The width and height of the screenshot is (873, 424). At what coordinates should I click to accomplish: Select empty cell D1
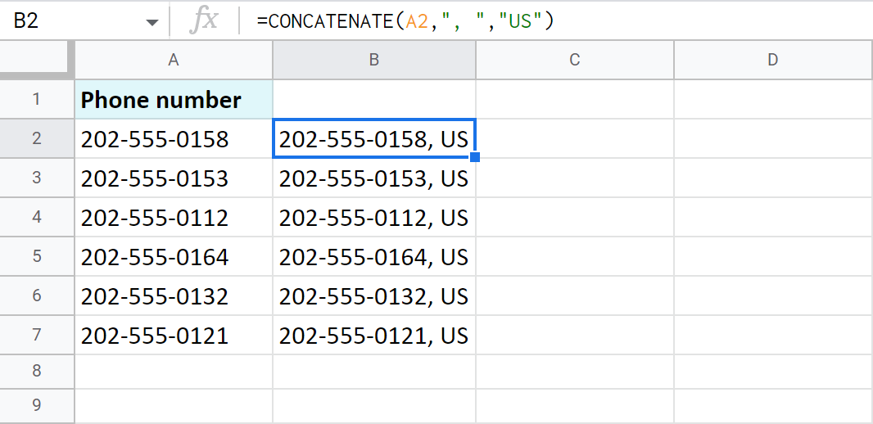pos(773,99)
